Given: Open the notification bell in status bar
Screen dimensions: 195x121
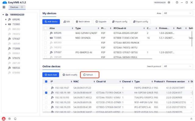Looking at the screenshot, I should click(15, 119).
